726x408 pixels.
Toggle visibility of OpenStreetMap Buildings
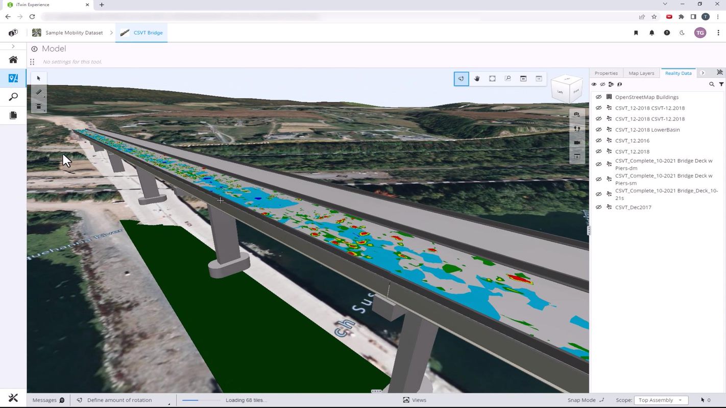598,97
